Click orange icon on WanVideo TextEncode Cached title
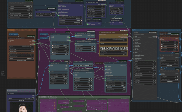182x112 pixels. tap(127, 32)
